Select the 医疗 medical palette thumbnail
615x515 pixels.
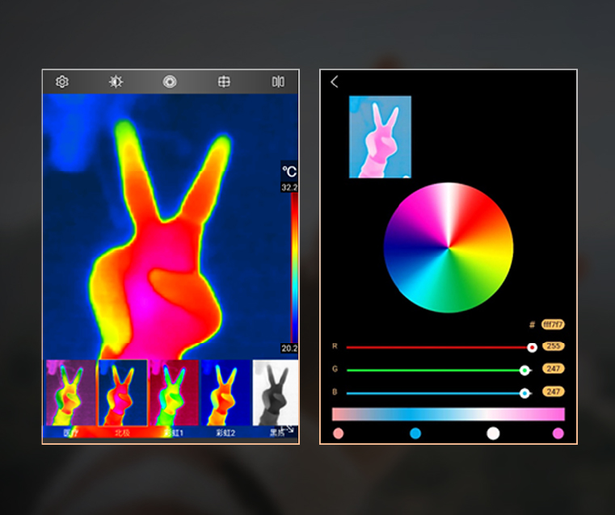71,393
